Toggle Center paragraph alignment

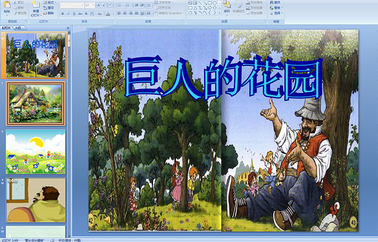[x=125, y=13]
